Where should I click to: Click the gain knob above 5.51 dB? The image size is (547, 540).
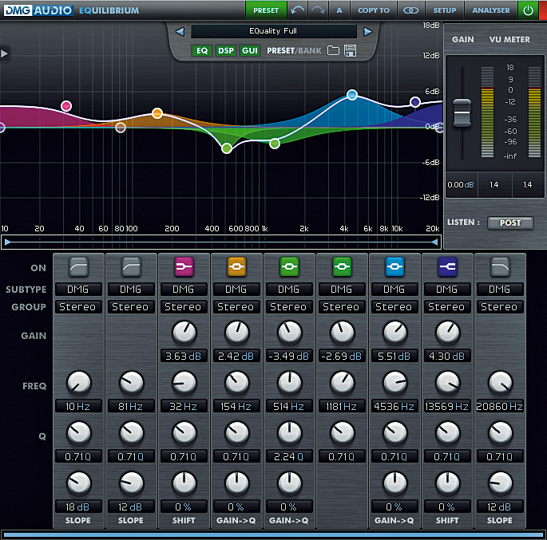tap(394, 333)
